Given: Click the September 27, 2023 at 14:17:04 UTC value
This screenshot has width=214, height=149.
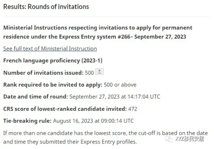Looking at the screenshot, I should pos(115,97).
